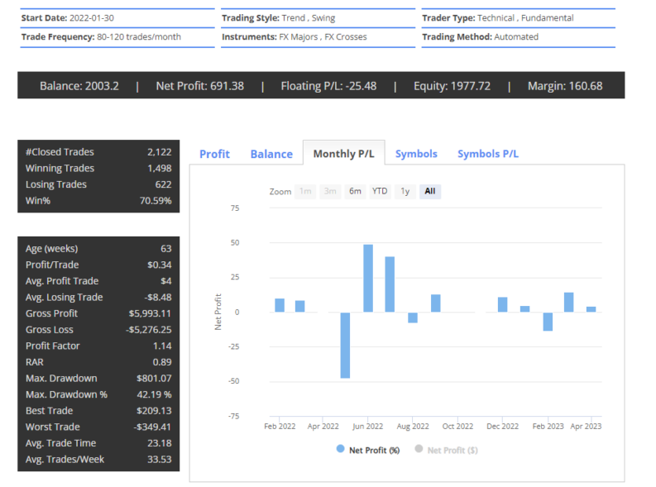Switch to Symbols P/L tab

[x=488, y=154]
